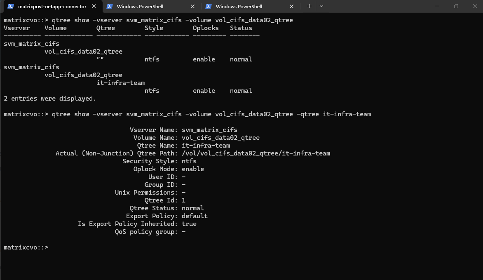Image resolution: width=483 pixels, height=280 pixels.
Task: Click the Security Style value "ntfs"
Action: 189,161
